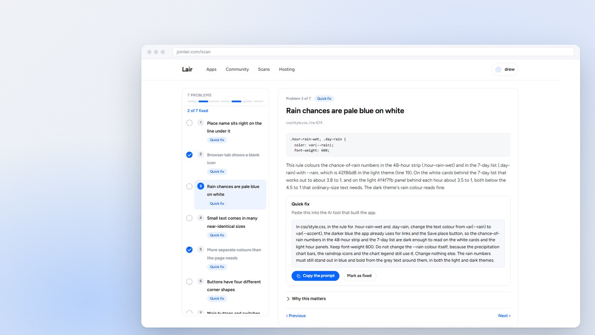Focus the joinlair.com/scan address bar
Viewport: 595px width, 335px height.
pos(373,52)
